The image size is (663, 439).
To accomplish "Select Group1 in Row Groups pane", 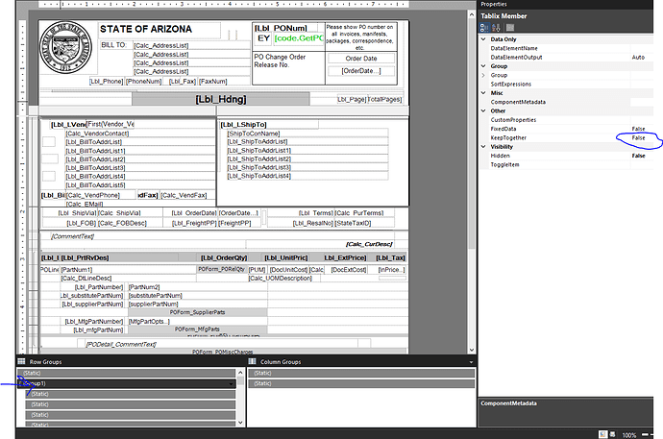I will [x=115, y=383].
